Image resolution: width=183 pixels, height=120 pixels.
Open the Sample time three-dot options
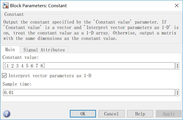click(x=178, y=93)
